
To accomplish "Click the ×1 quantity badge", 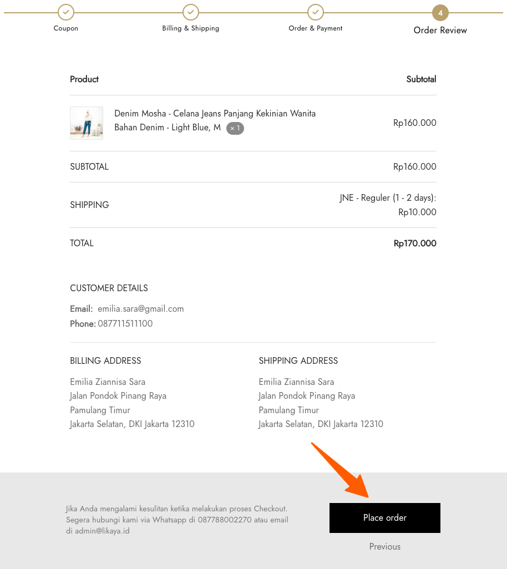I will (x=235, y=128).
